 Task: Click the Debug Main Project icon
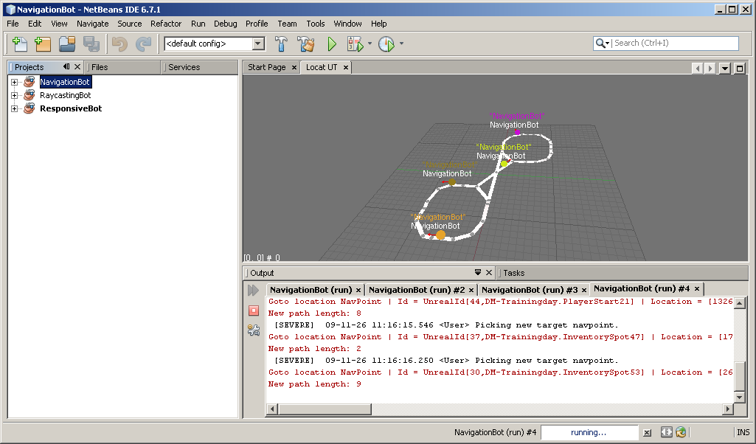[x=356, y=44]
